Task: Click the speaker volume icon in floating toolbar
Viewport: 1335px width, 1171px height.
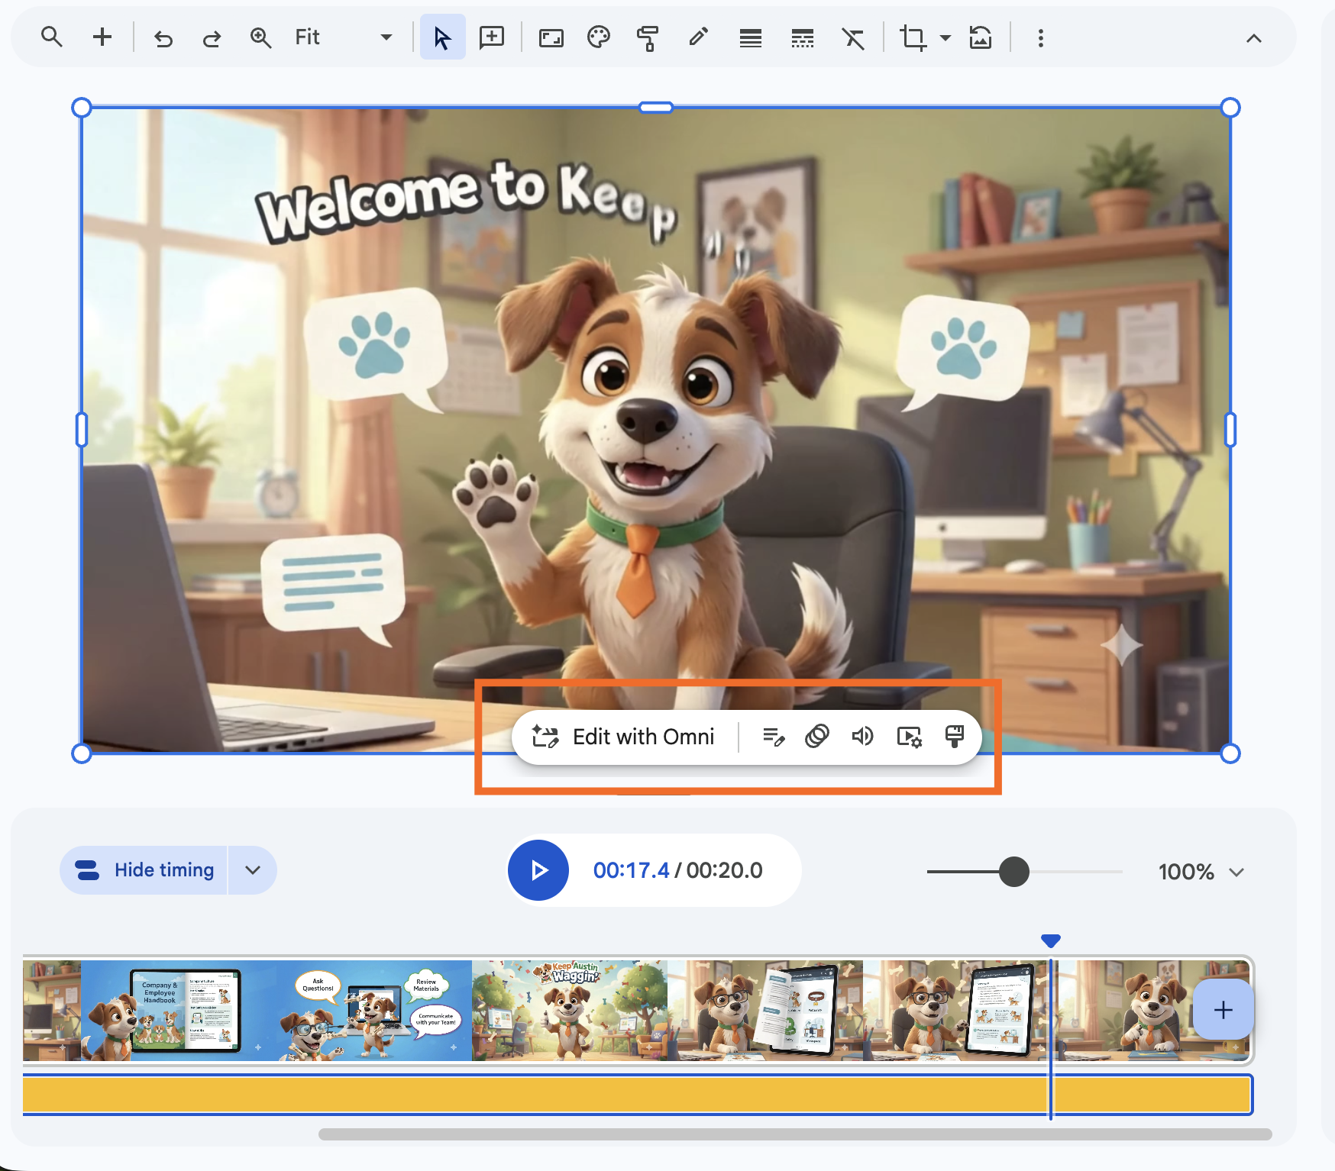Action: (862, 737)
